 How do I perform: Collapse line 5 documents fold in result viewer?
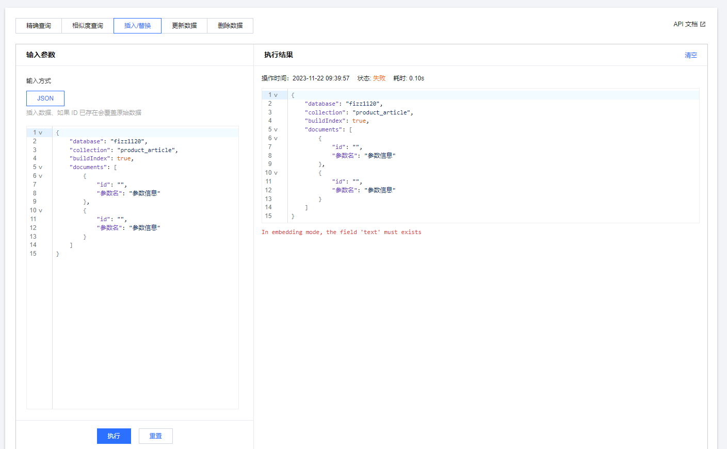point(276,130)
